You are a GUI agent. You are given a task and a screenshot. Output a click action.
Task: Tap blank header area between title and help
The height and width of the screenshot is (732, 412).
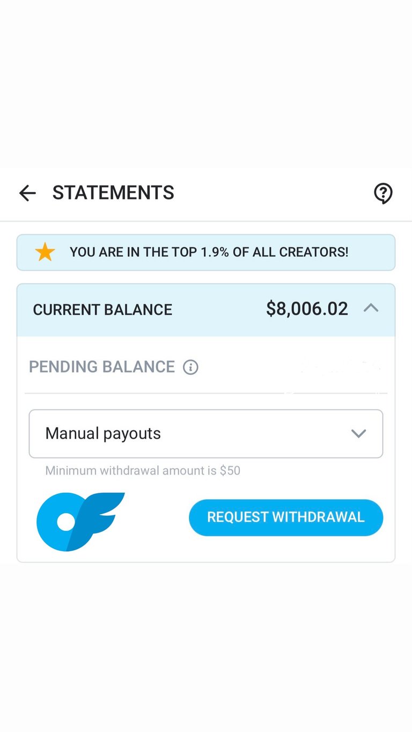274,193
